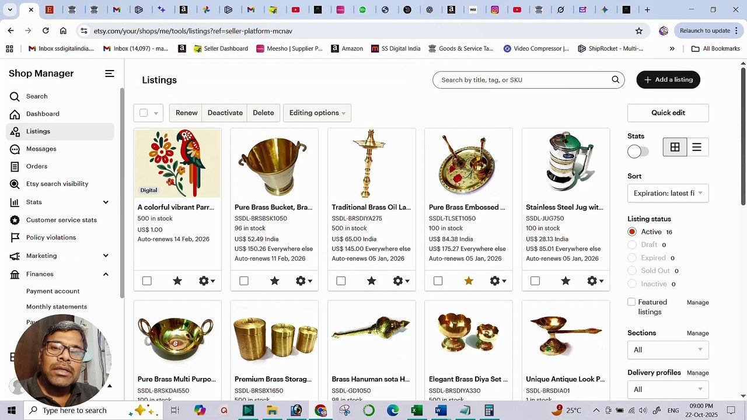The width and height of the screenshot is (747, 420).
Task: Open Seller Dashboard bookmark
Action: coord(221,48)
